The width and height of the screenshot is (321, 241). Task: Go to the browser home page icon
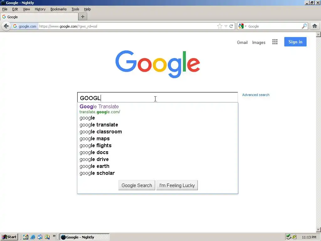pyautogui.click(x=315, y=26)
